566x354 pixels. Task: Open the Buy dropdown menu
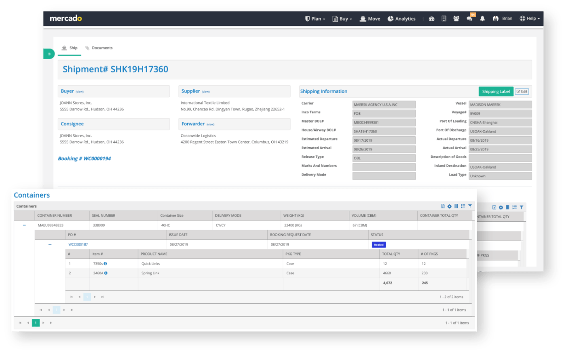coord(342,19)
